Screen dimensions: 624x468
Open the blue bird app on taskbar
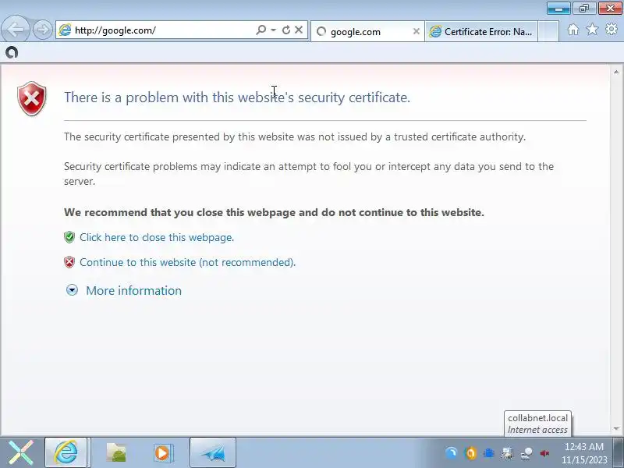point(213,453)
